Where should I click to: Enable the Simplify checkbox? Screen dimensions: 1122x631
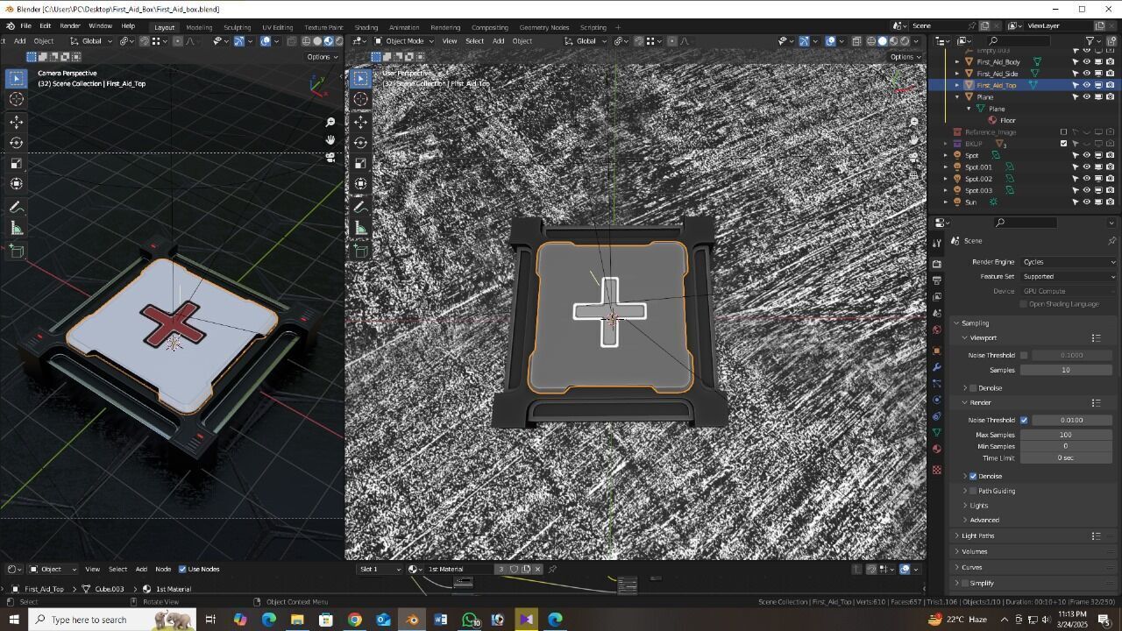tap(965, 584)
